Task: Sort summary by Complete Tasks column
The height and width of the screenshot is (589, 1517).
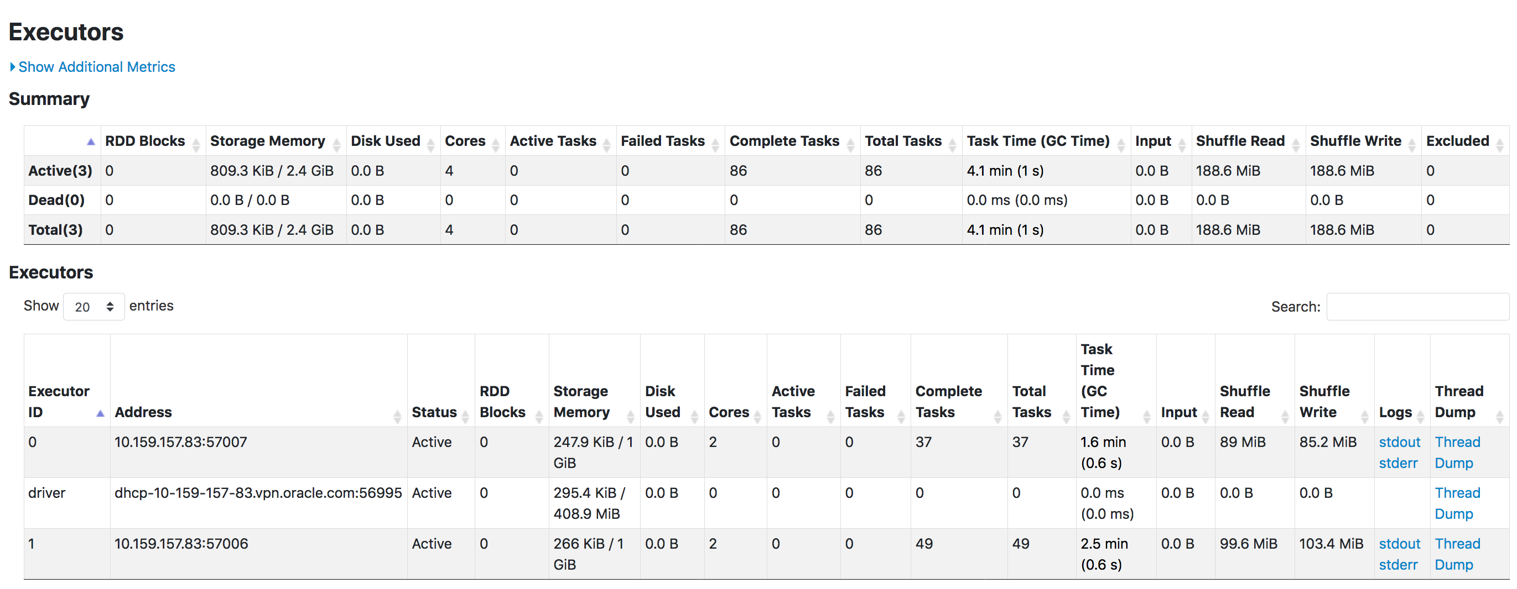Action: pyautogui.click(x=792, y=141)
